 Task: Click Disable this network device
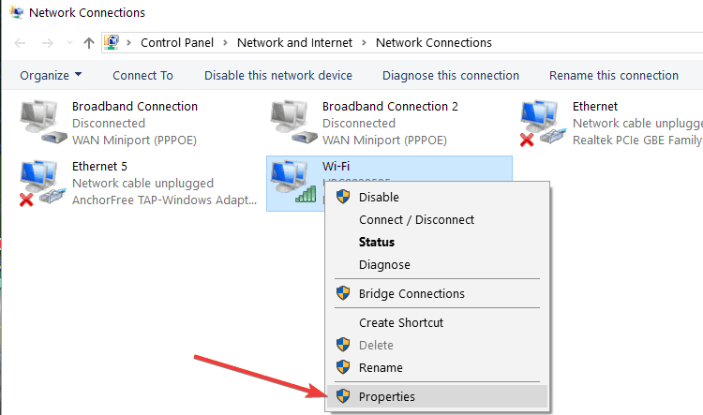click(x=278, y=75)
